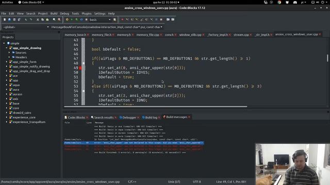The image size is (330, 185).
Task: Click the Cut toolbar icon
Action: 38,20
